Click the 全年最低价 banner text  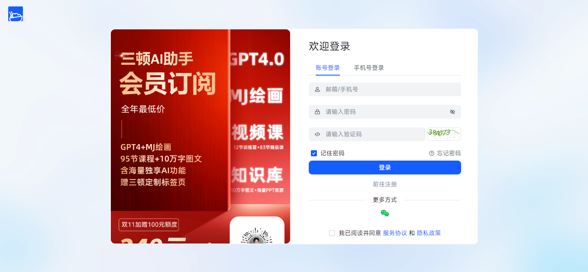click(x=143, y=109)
